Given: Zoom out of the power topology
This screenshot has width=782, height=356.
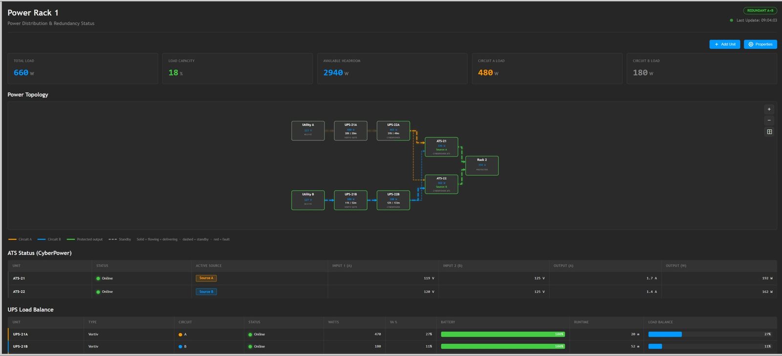Looking at the screenshot, I should point(769,120).
